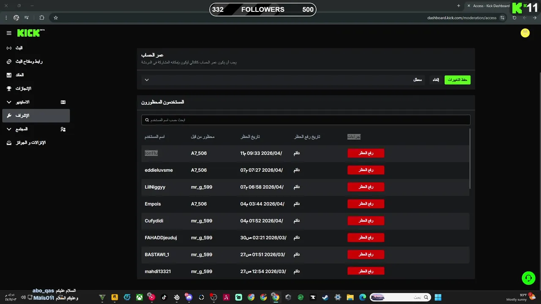The width and height of the screenshot is (541, 304).
Task: Click the taskbar search box
Action: click(x=400, y=297)
